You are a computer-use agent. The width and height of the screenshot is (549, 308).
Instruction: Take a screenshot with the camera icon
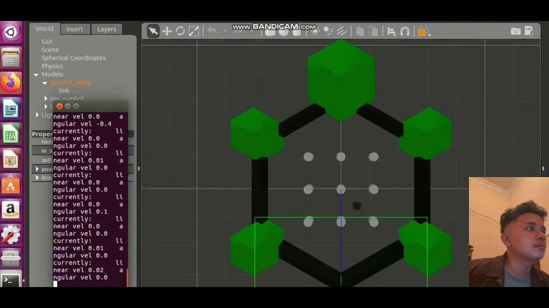click(516, 31)
